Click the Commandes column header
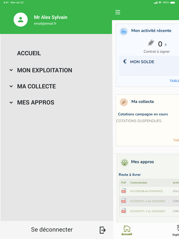This screenshot has height=239, width=179. [x=139, y=183]
